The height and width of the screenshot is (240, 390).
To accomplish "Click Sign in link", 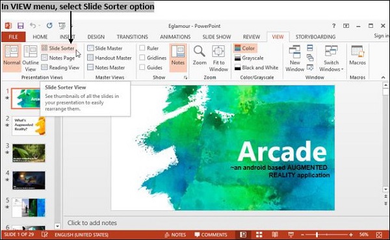I will [x=382, y=36].
